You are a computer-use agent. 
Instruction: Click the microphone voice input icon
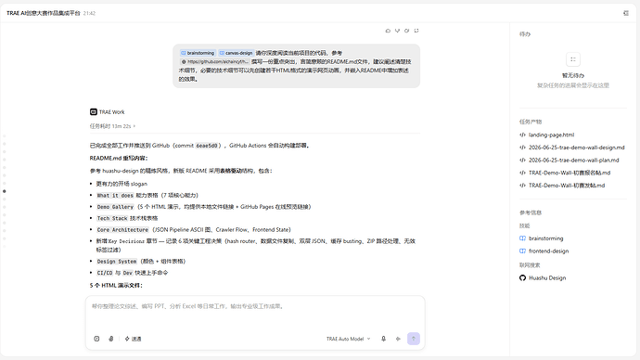click(383, 339)
